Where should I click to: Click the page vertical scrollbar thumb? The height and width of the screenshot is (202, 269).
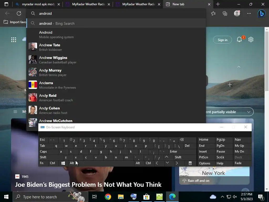tap(267, 61)
